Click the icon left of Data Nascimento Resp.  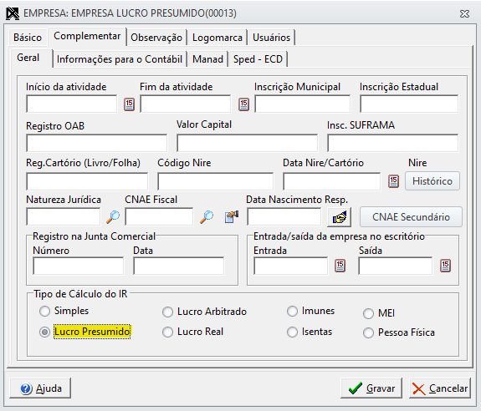[232, 216]
